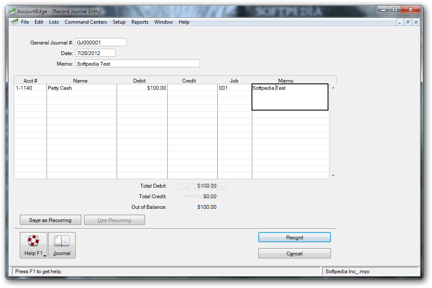Open the Lists menu
The width and height of the screenshot is (432, 288).
click(54, 22)
